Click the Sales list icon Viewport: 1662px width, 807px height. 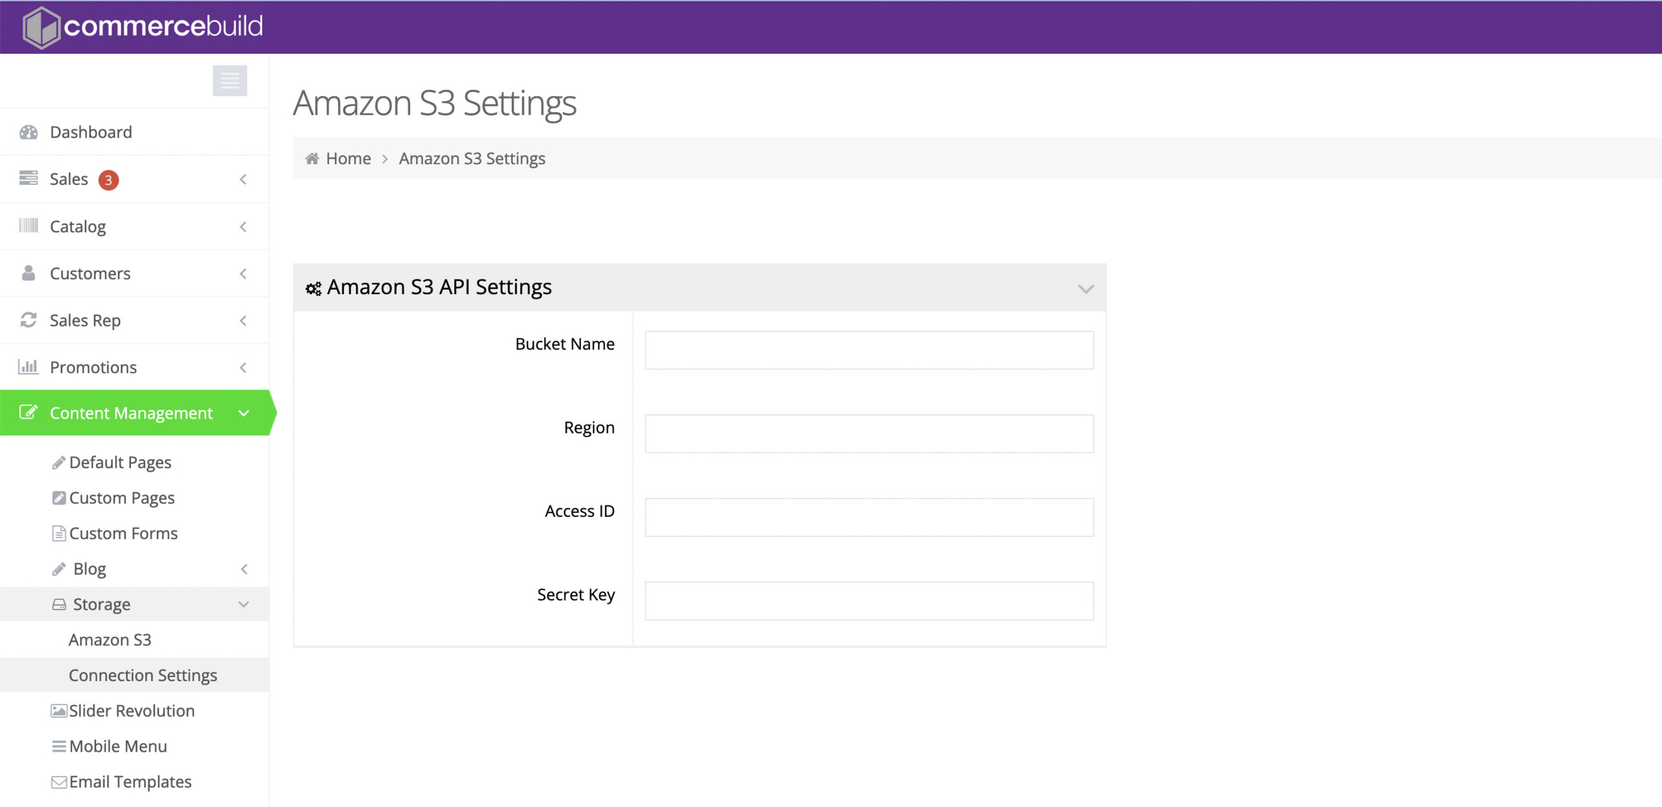coord(29,178)
